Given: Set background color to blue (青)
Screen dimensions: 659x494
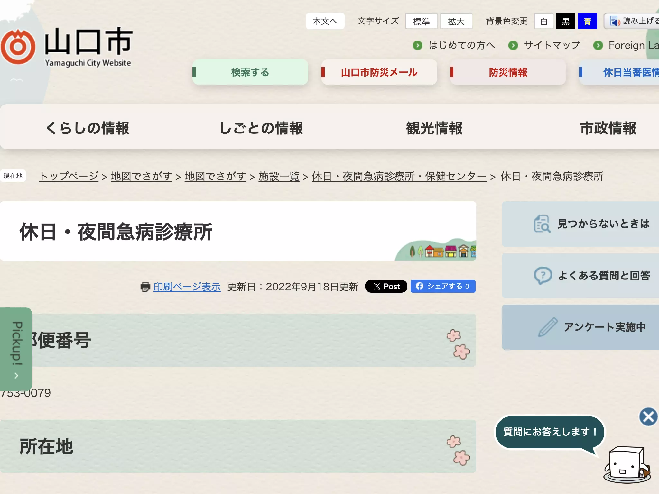Looking at the screenshot, I should tap(588, 21).
